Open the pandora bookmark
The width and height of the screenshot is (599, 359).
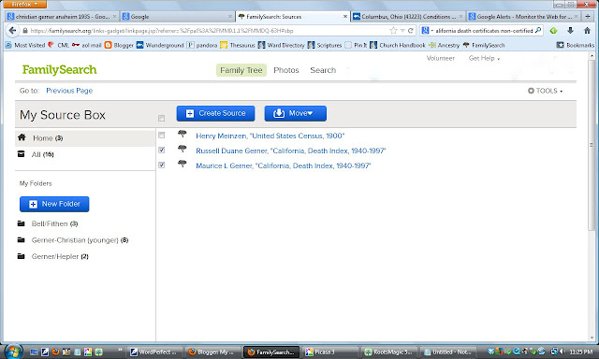point(202,45)
